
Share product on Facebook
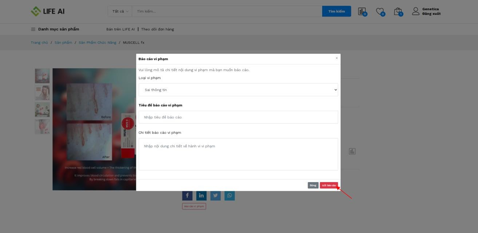(x=188, y=196)
